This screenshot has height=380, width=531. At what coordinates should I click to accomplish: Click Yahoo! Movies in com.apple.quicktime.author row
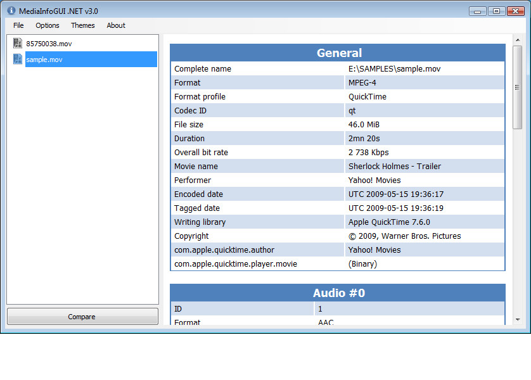pyautogui.click(x=374, y=250)
